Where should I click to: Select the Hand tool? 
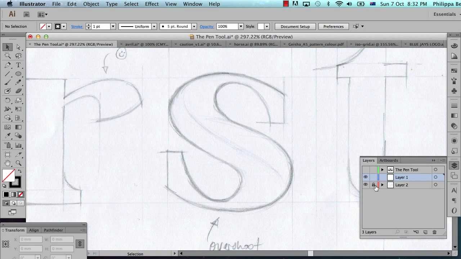tap(8, 163)
